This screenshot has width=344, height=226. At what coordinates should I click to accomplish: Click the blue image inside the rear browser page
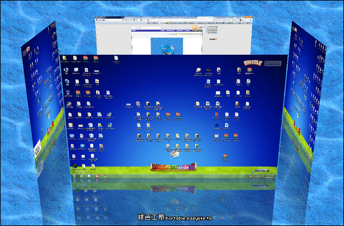(x=167, y=46)
